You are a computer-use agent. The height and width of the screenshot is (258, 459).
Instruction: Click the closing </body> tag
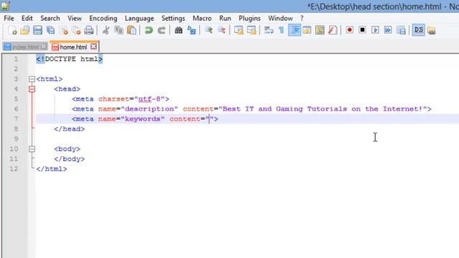coord(70,159)
